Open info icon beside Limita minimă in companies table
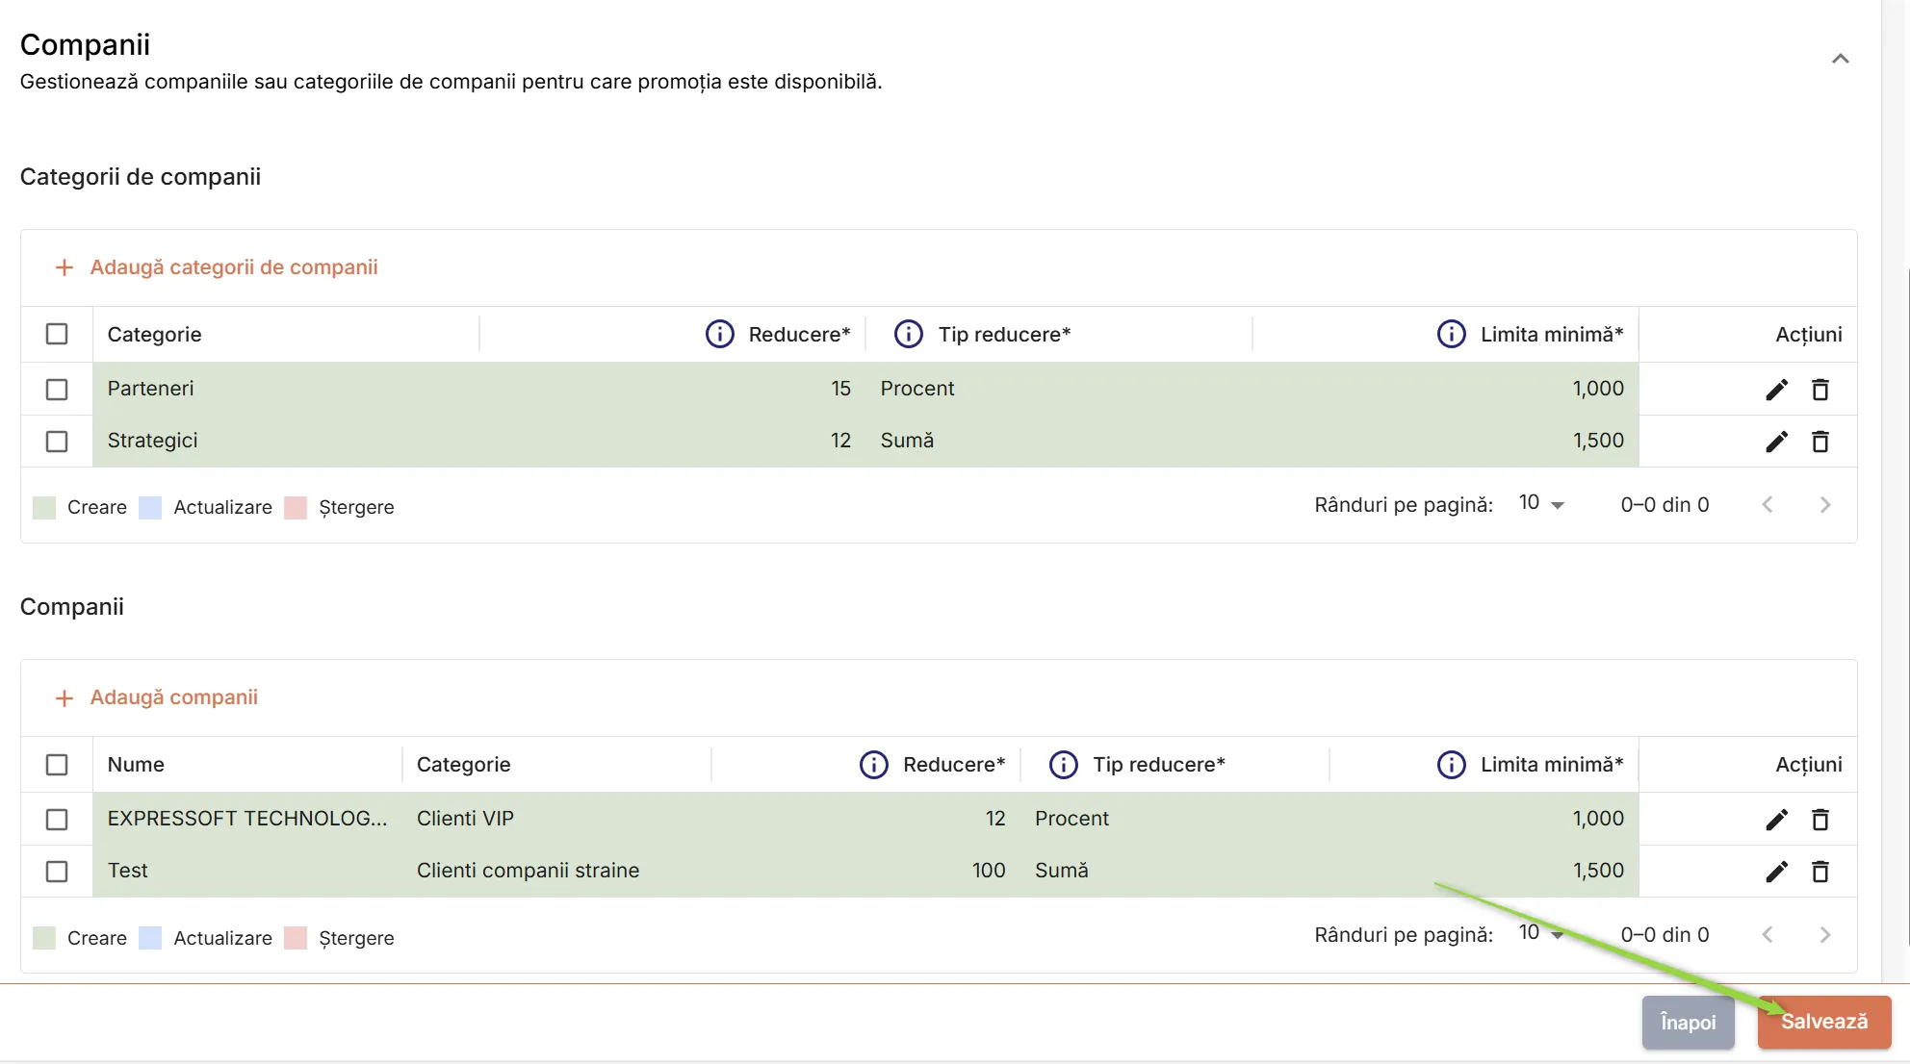1910x1064 pixels. coord(1451,765)
